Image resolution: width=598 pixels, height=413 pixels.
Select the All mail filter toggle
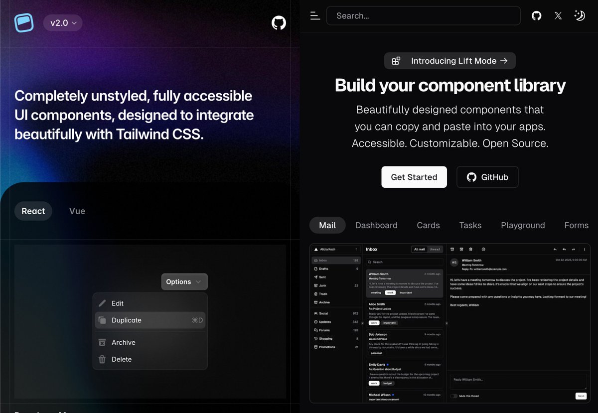point(420,249)
